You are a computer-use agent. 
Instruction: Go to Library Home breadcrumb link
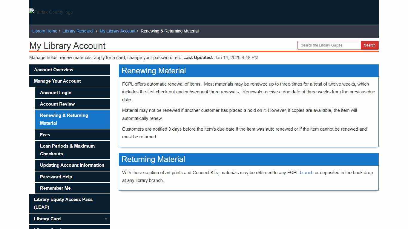tap(45, 31)
